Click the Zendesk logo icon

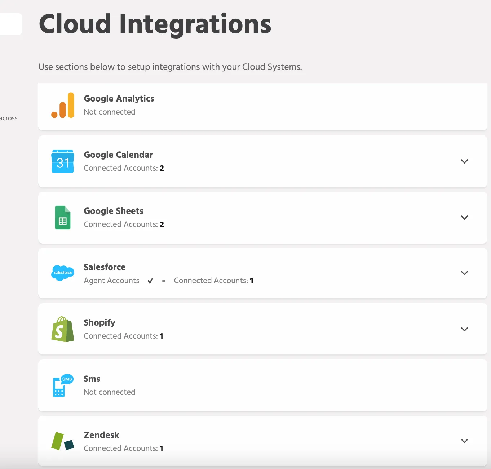(x=63, y=441)
